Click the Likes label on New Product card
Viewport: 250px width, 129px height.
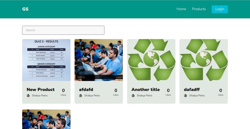click(x=63, y=95)
